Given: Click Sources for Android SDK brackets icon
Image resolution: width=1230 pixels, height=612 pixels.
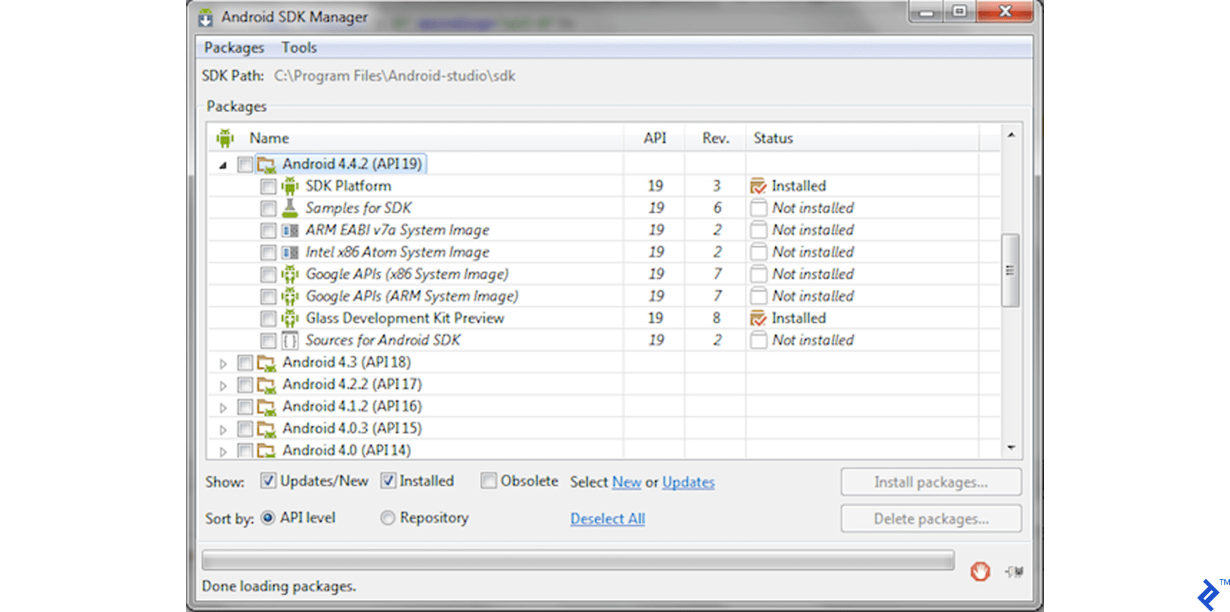Looking at the screenshot, I should tap(290, 340).
